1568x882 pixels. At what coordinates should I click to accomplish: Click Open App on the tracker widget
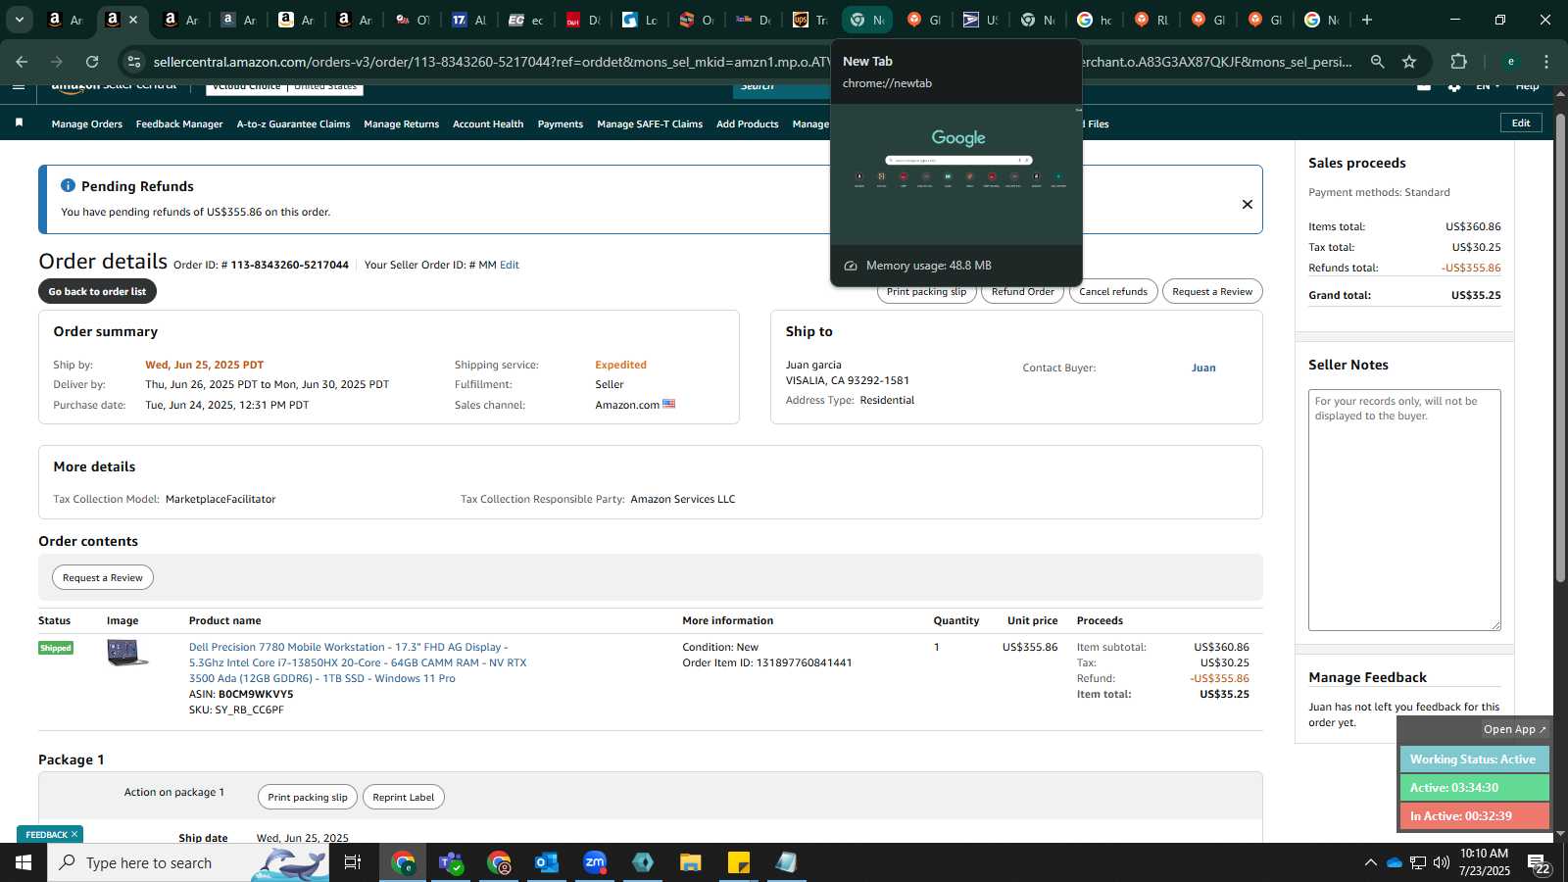(x=1514, y=729)
